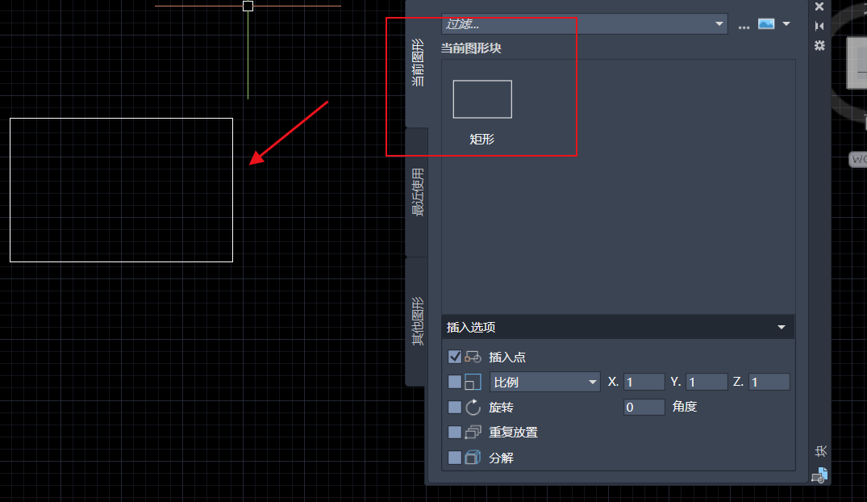Switch to the 其他图形 tab

click(x=418, y=321)
